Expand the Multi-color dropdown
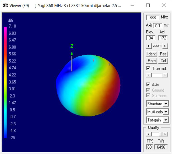172x154 pixels. 166,112
